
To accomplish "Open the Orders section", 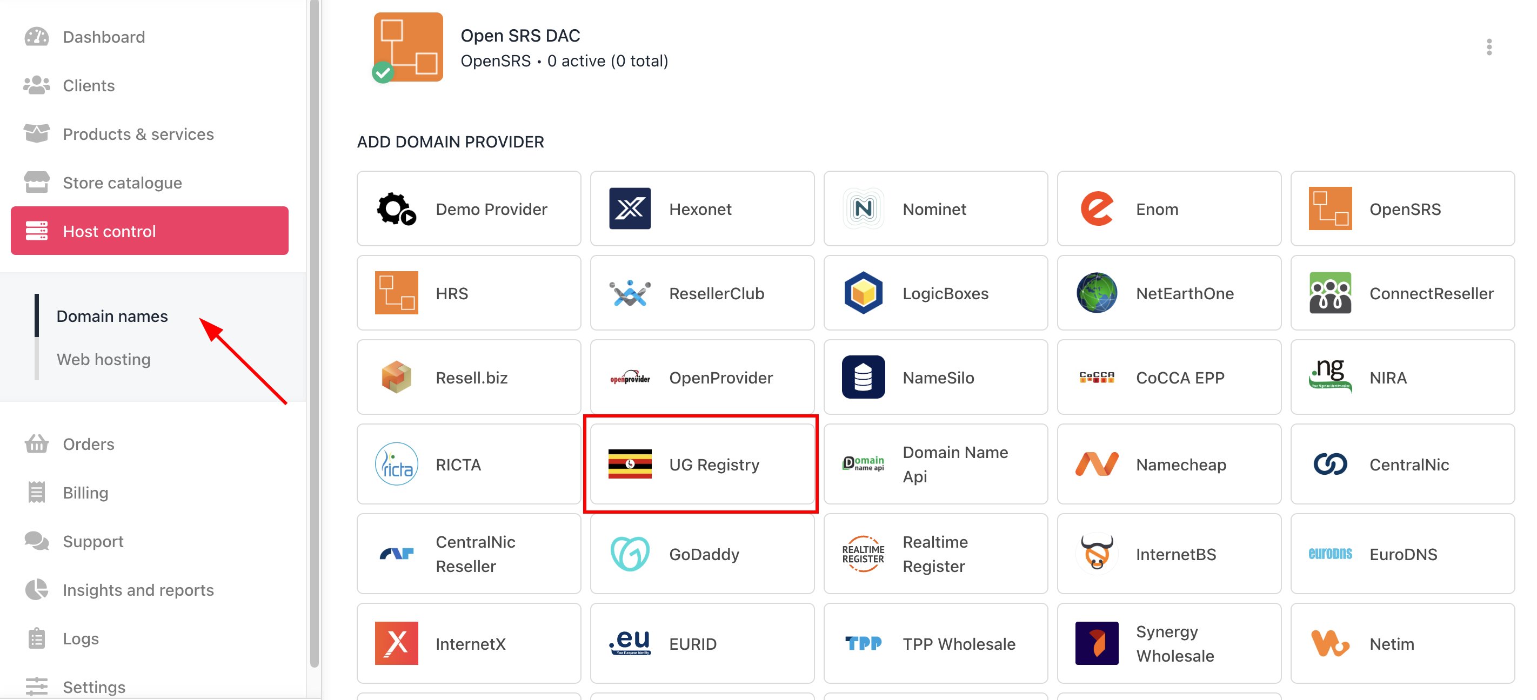I will [x=149, y=444].
